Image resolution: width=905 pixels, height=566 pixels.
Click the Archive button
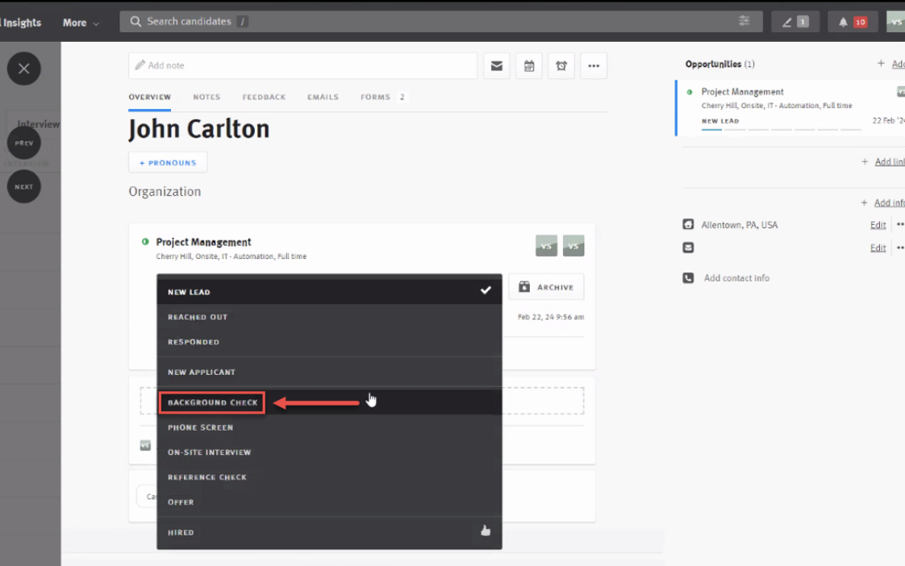546,287
